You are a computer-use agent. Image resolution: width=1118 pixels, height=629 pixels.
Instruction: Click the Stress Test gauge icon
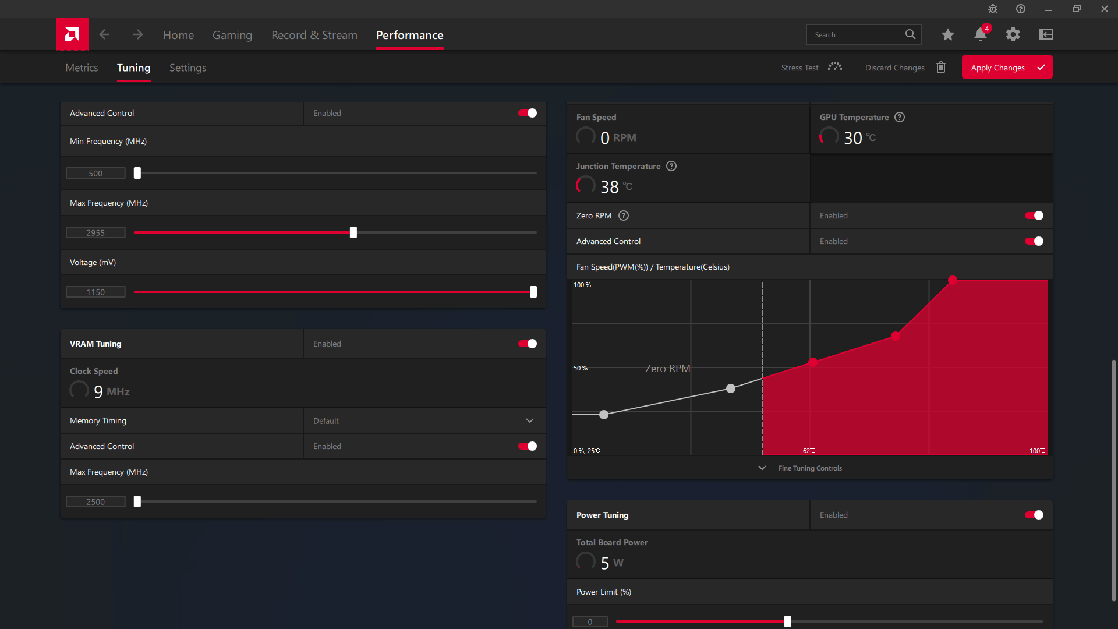835,67
